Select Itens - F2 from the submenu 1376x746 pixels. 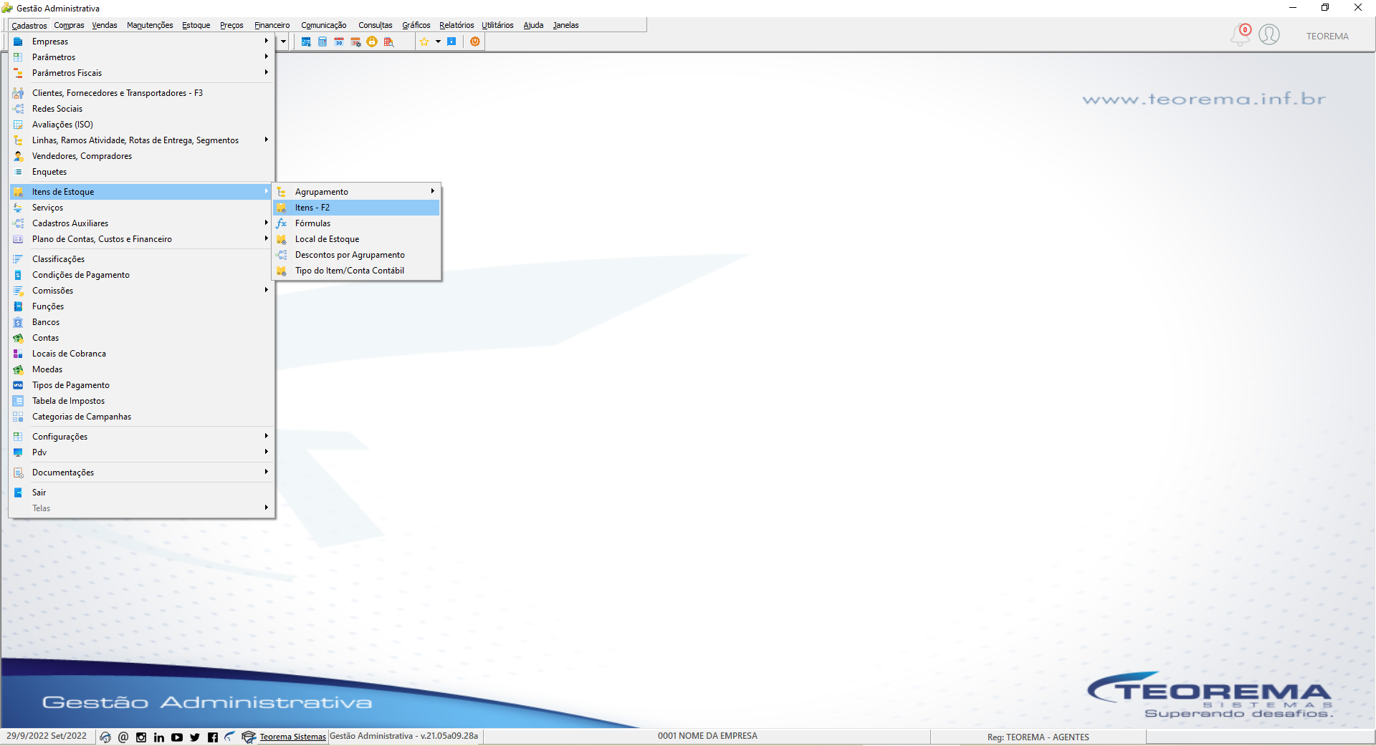(357, 208)
